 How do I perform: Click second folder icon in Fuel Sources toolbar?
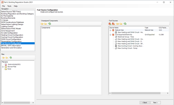(121, 24)
